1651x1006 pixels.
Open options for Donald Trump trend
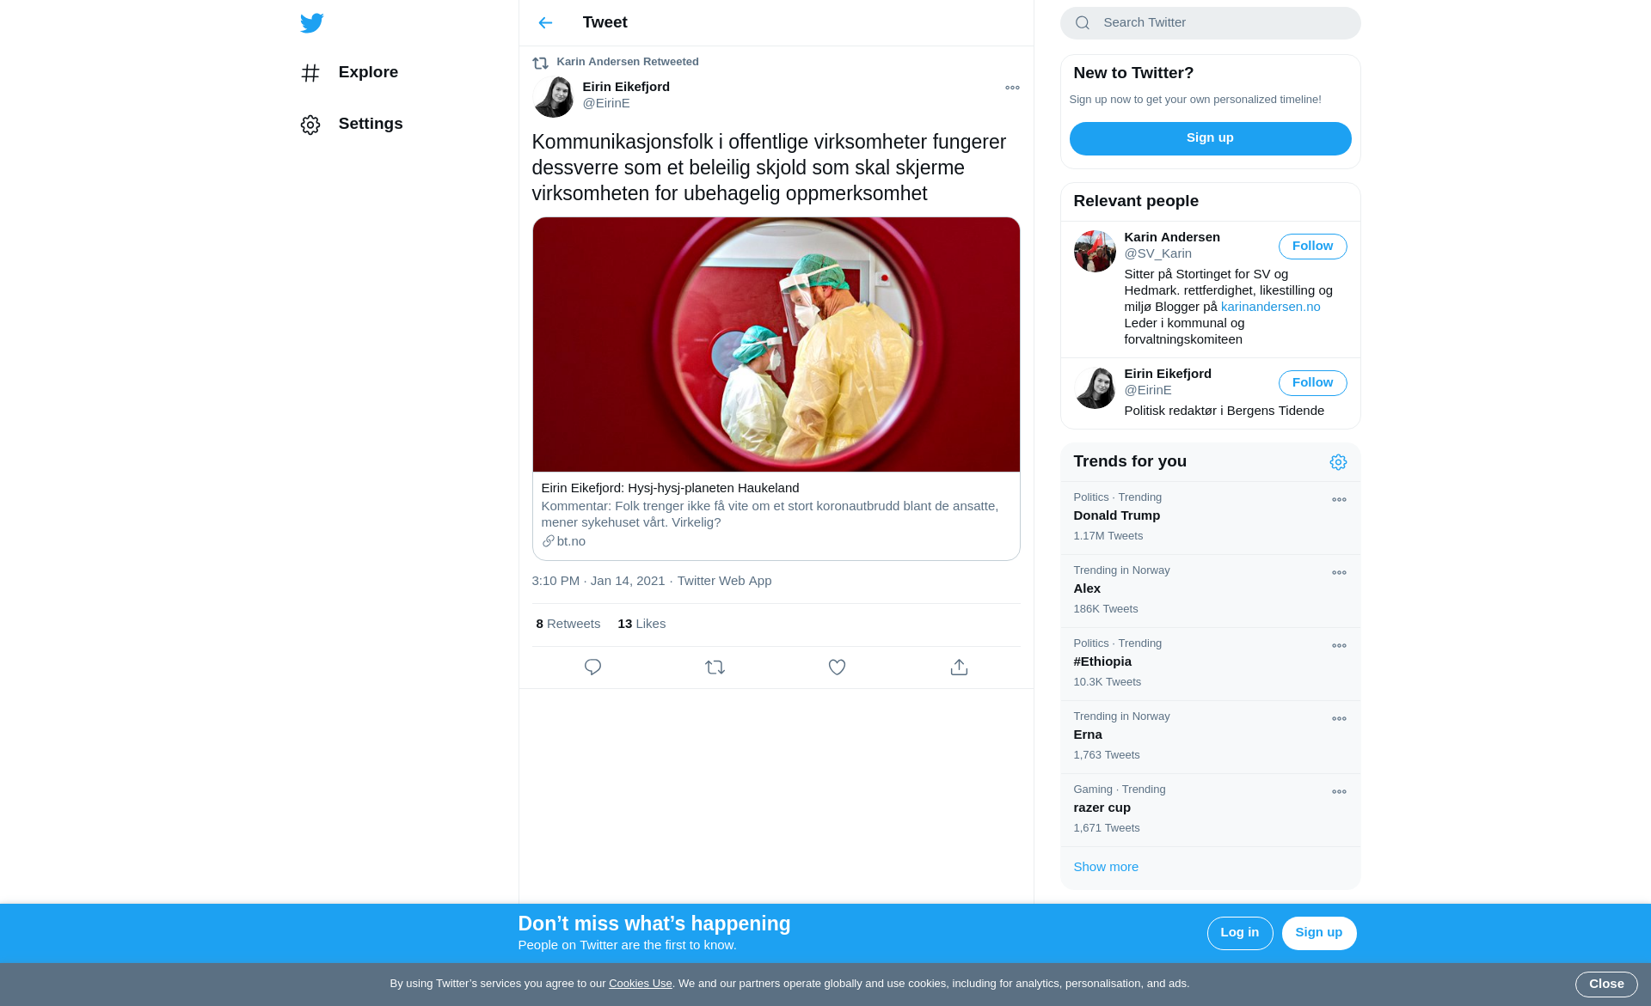[x=1339, y=500]
